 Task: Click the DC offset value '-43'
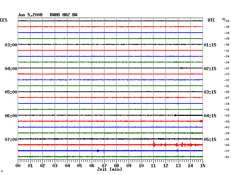tap(227, 127)
